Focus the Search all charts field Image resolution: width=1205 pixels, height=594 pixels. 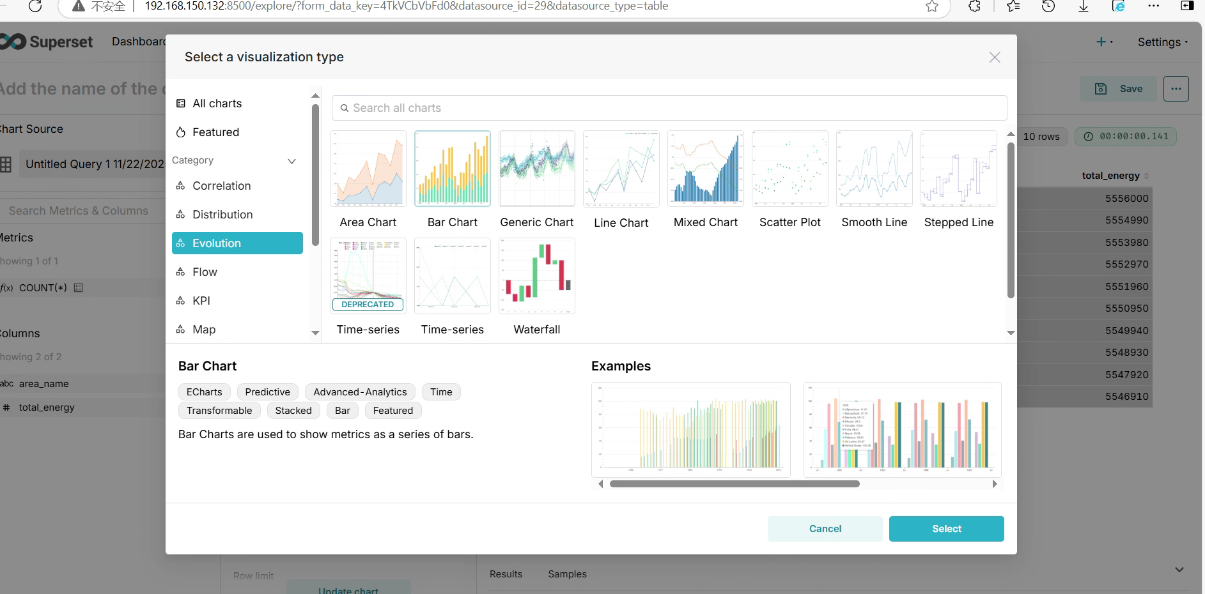coord(669,108)
